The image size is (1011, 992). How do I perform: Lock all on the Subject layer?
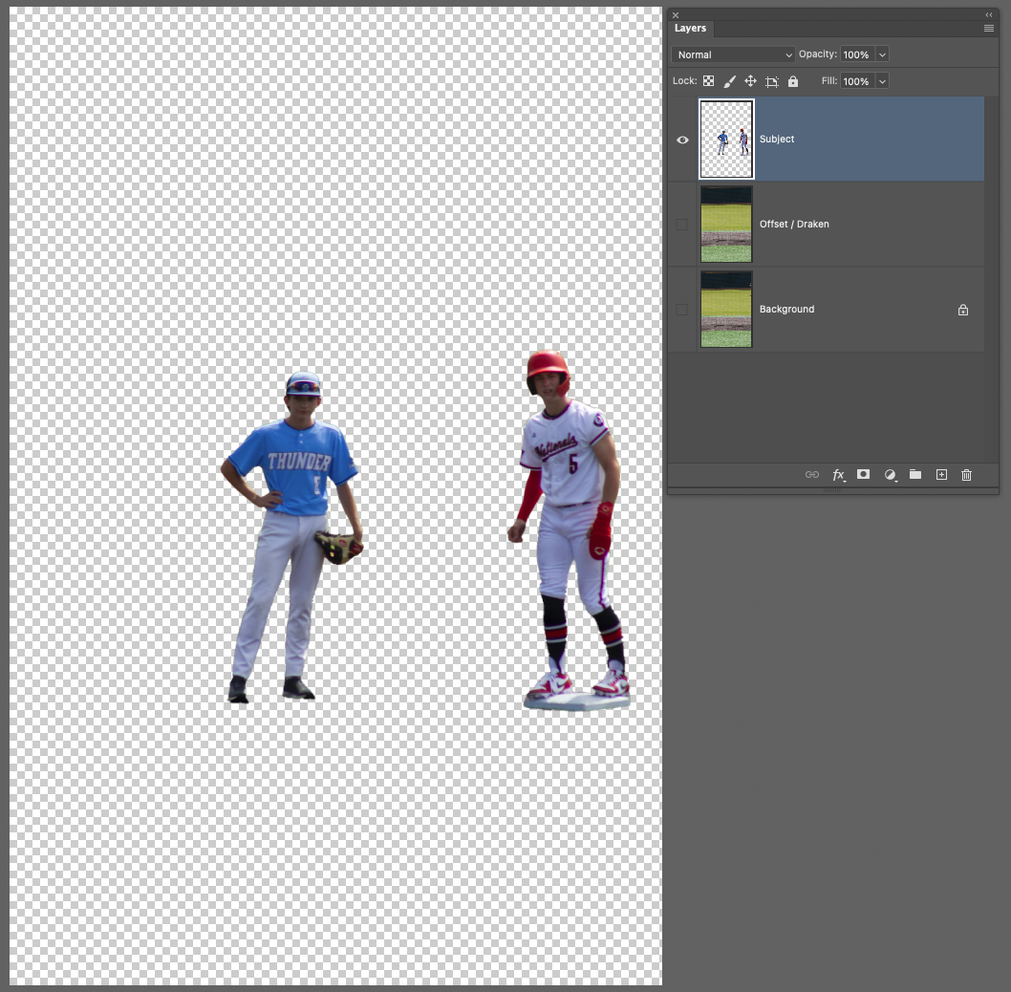(793, 80)
